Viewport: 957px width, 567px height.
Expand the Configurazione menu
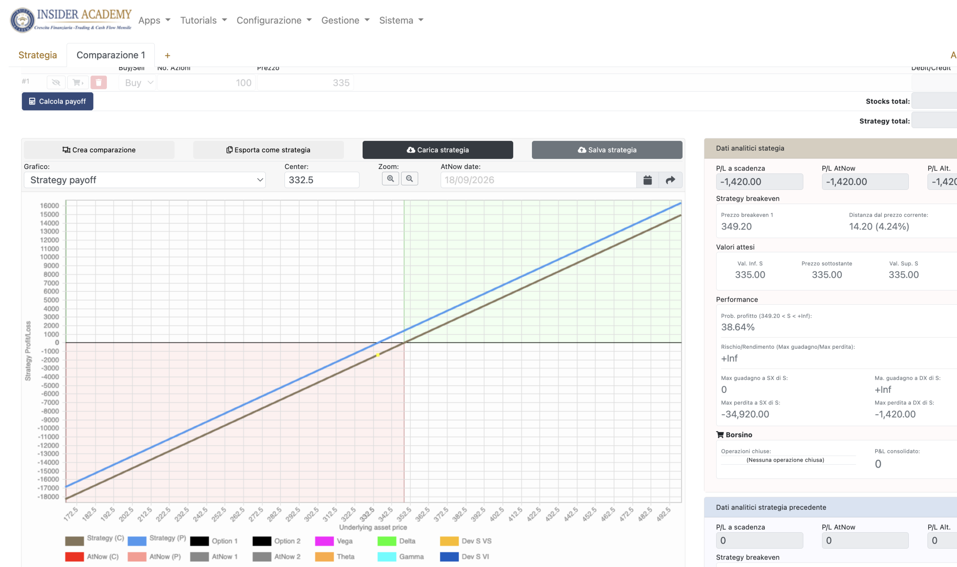coord(274,20)
